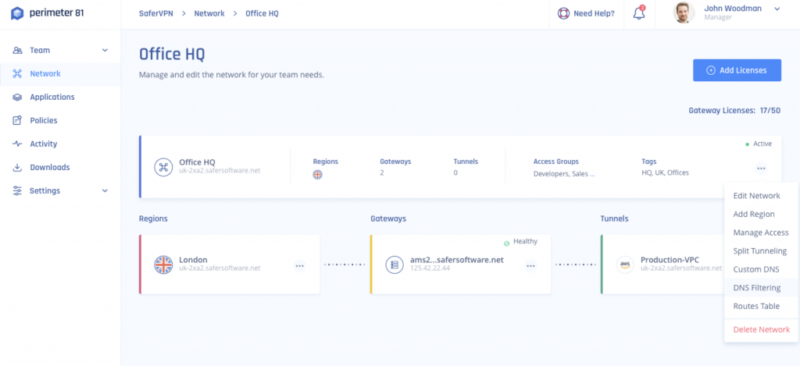This screenshot has height=366, width=800.
Task: Click the Need Help lifebuoy icon
Action: pyautogui.click(x=563, y=13)
